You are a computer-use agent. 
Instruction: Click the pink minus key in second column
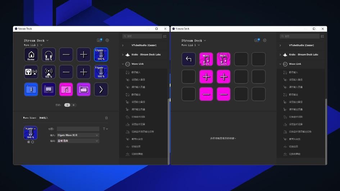click(206, 94)
